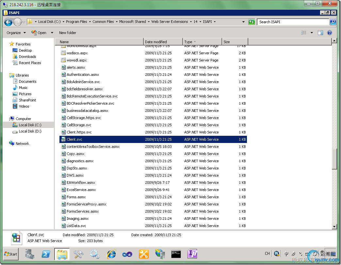Click the wsdisco.aspx file icon
Screen dimensions: 341x265
pyautogui.click(x=63, y=53)
